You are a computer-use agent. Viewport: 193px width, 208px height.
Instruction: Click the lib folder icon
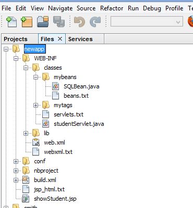click(36, 133)
